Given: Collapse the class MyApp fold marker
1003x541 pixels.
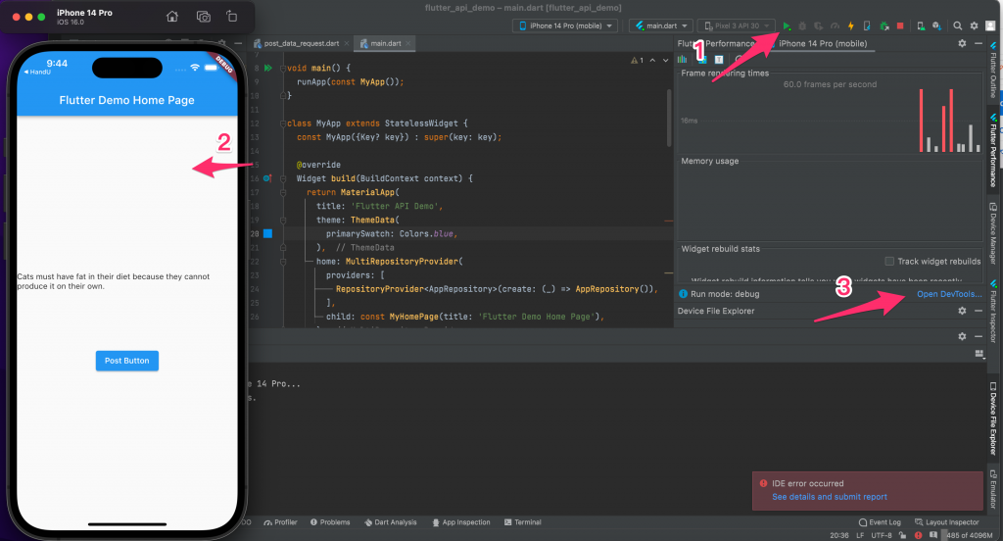Looking at the screenshot, I should point(283,123).
